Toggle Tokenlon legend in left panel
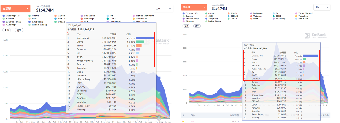The height and width of the screenshot is (123, 340). point(140,19)
